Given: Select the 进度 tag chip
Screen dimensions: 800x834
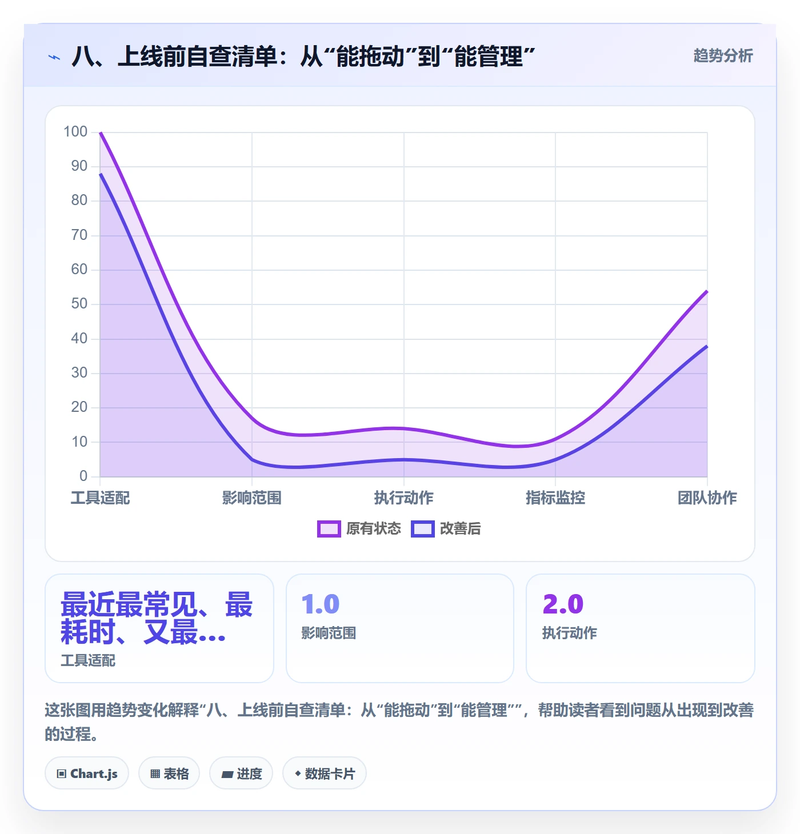Looking at the screenshot, I should [241, 773].
